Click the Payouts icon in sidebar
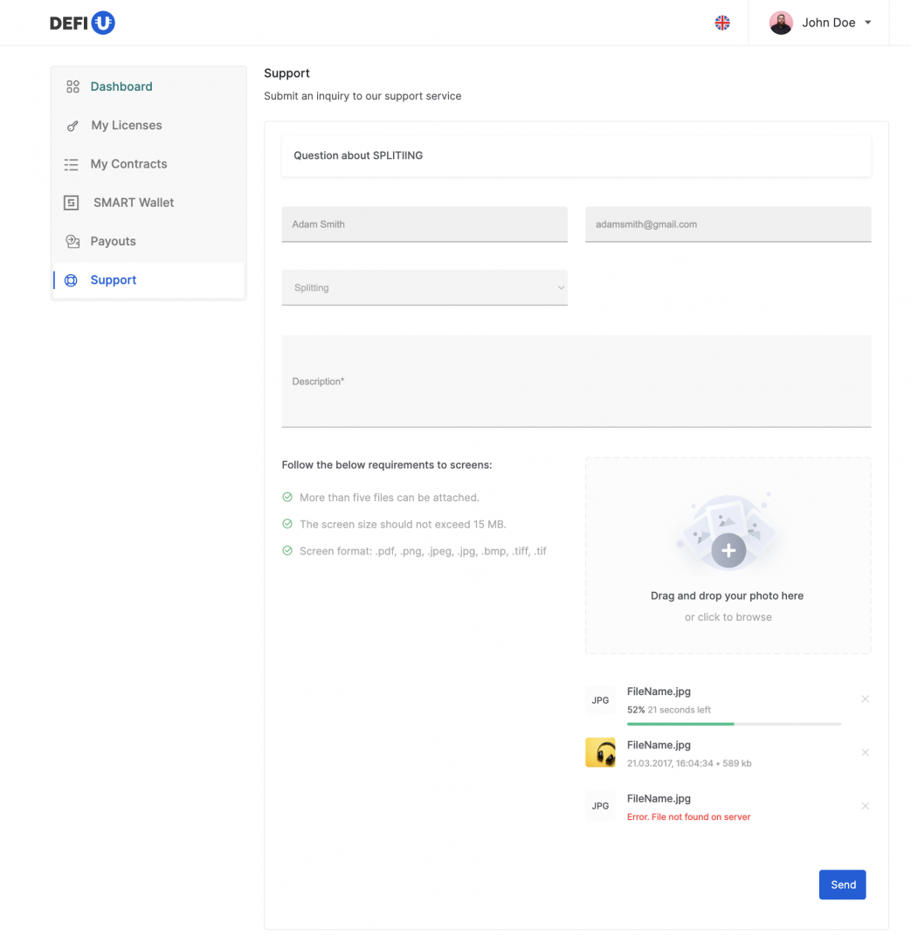The height and width of the screenshot is (943, 911). tap(72, 241)
